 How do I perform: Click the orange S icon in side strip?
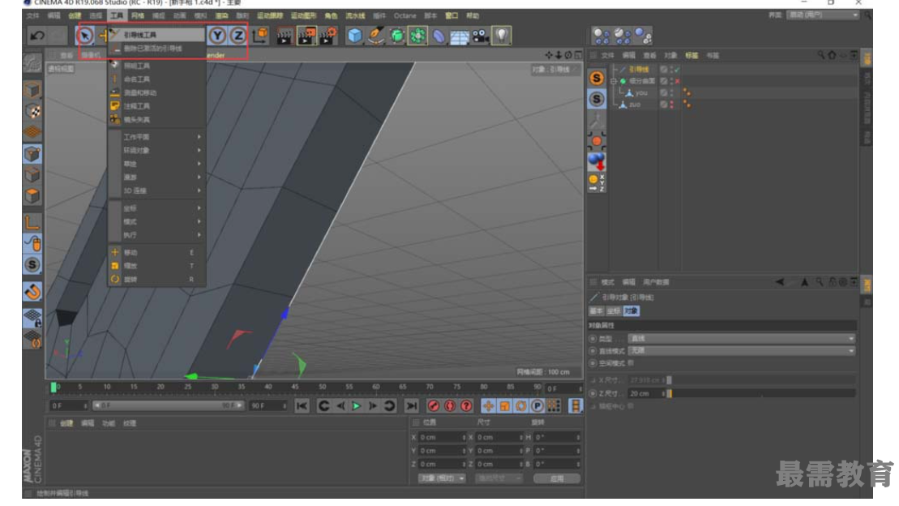(x=597, y=78)
